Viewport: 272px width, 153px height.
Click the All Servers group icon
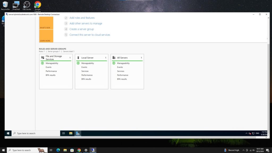pyautogui.click(x=114, y=58)
